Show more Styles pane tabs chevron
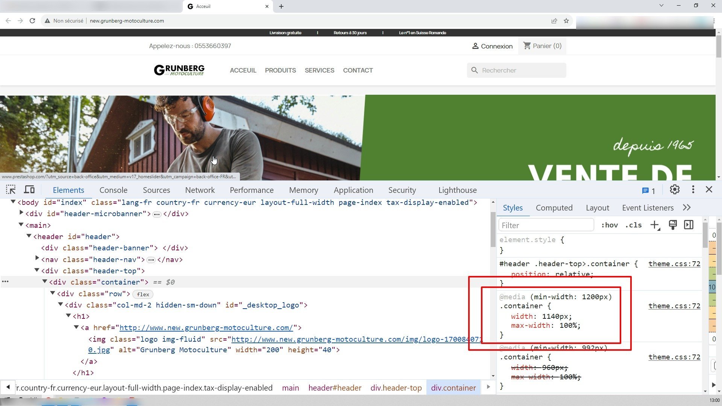Image resolution: width=722 pixels, height=406 pixels. [687, 208]
